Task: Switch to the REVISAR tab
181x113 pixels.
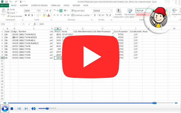Action: coord(76,5)
